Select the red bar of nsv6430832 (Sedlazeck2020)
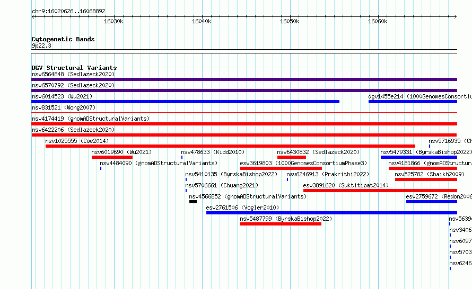 tap(292, 157)
